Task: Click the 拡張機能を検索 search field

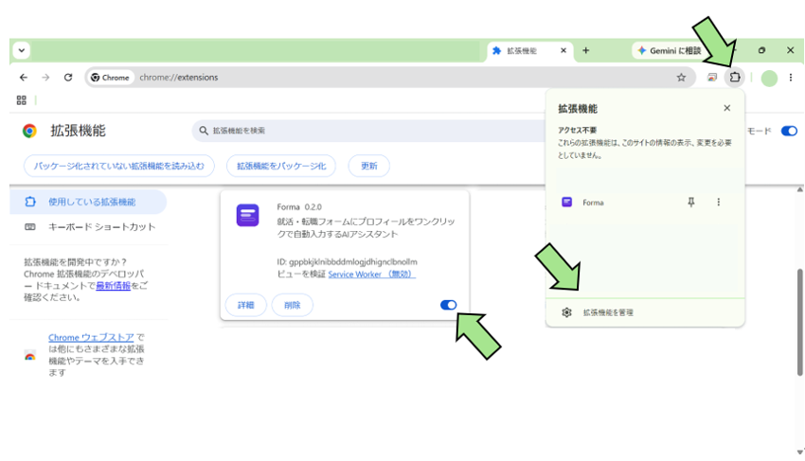Action: pyautogui.click(x=368, y=131)
